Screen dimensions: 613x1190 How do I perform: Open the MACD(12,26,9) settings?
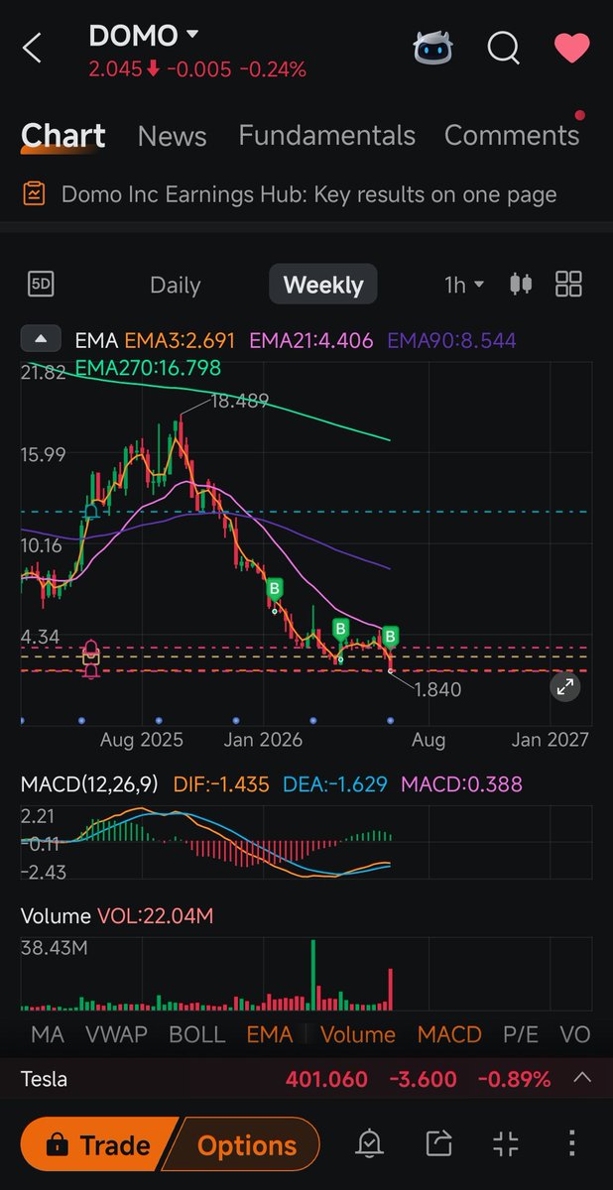tap(89, 784)
